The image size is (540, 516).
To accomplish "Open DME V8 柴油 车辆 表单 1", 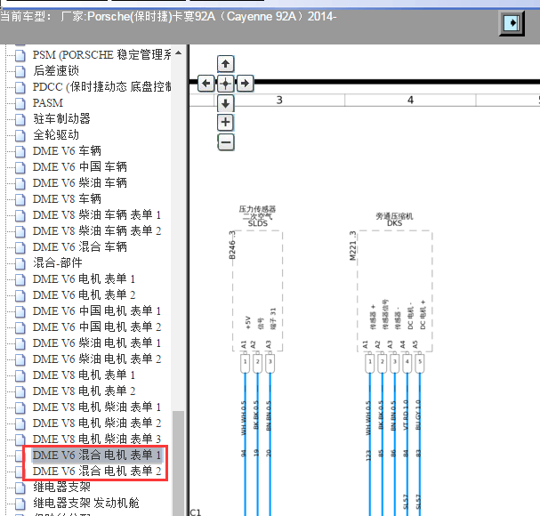I will click(97, 215).
